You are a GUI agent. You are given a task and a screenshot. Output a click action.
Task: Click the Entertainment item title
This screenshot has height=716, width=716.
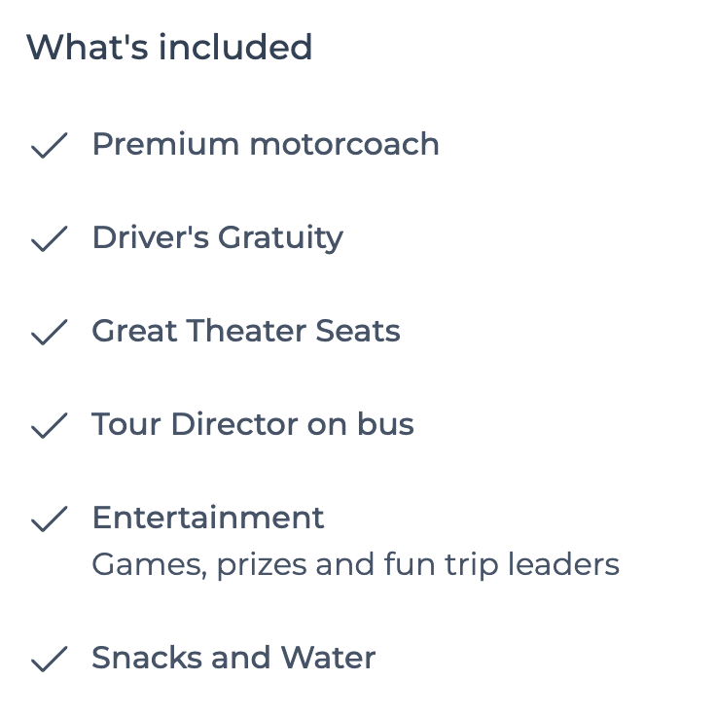point(208,518)
